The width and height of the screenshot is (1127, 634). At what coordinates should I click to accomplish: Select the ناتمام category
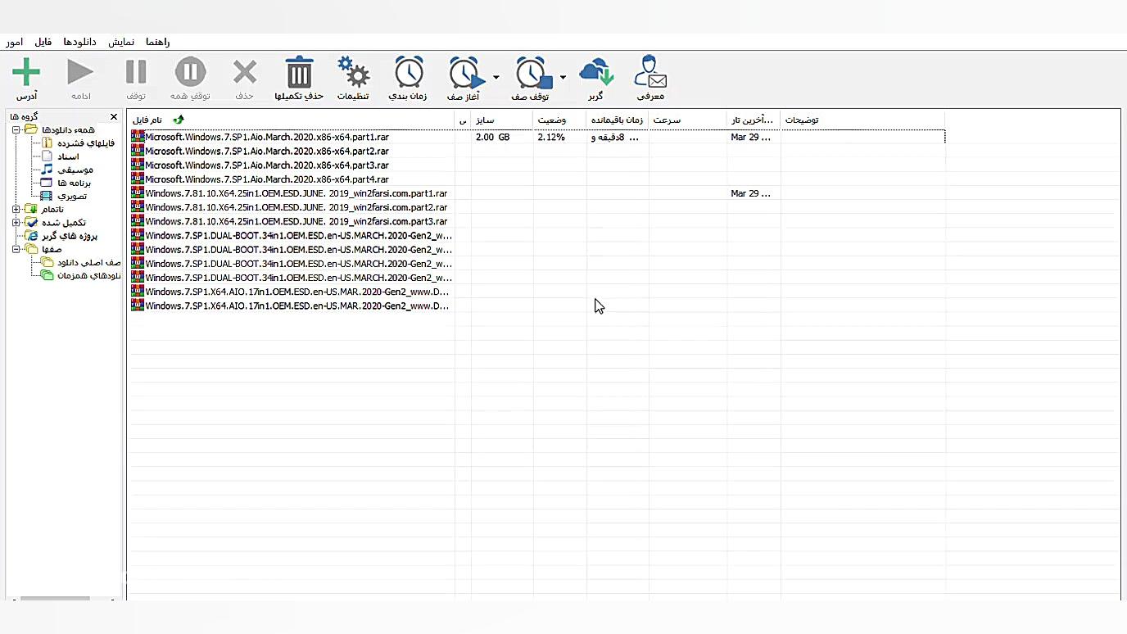click(52, 210)
